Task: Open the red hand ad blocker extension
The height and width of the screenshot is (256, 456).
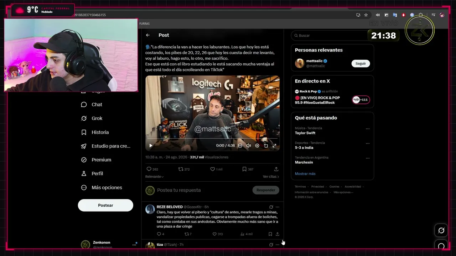Action: tap(404, 15)
